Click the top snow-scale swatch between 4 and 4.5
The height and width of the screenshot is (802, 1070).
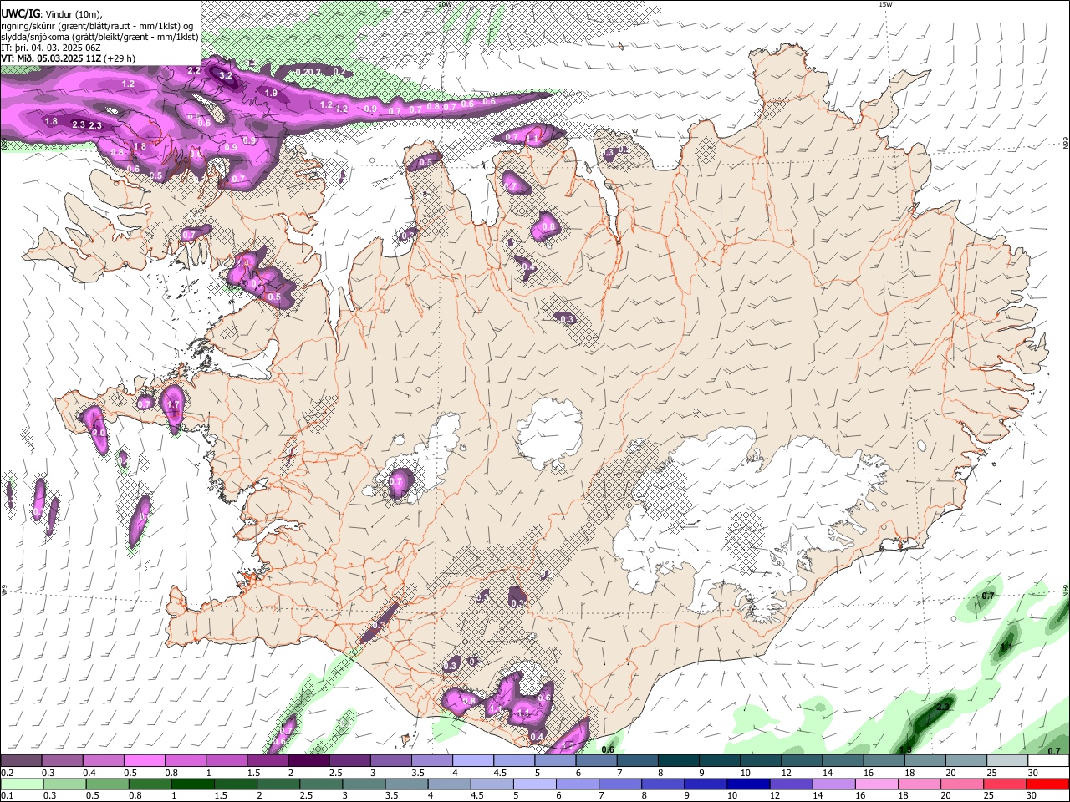[x=473, y=761]
